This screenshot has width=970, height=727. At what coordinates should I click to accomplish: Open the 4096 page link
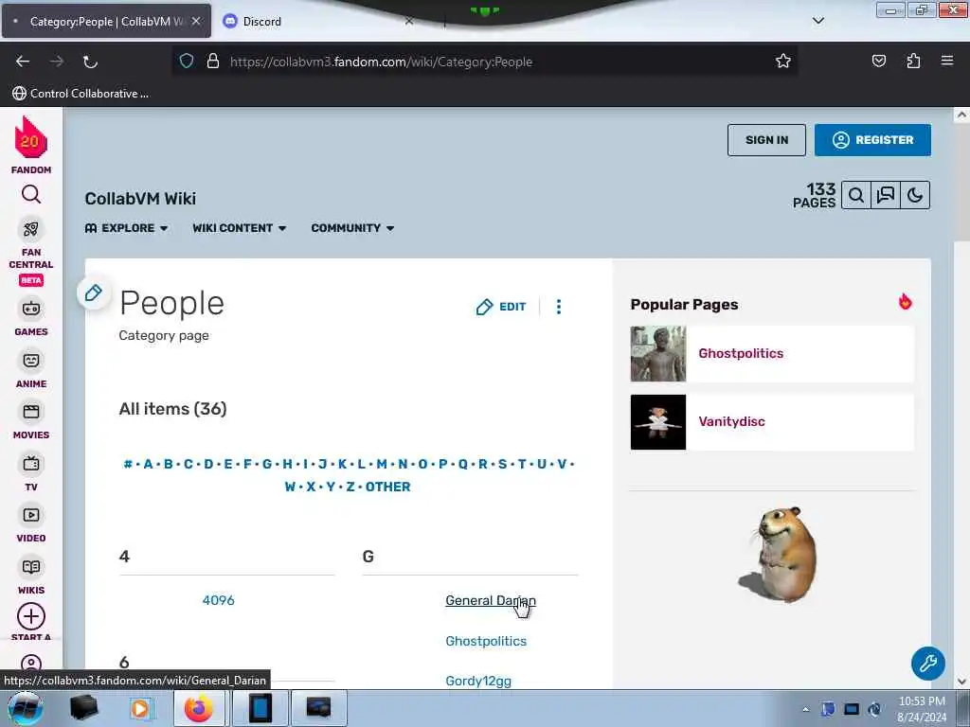click(219, 600)
